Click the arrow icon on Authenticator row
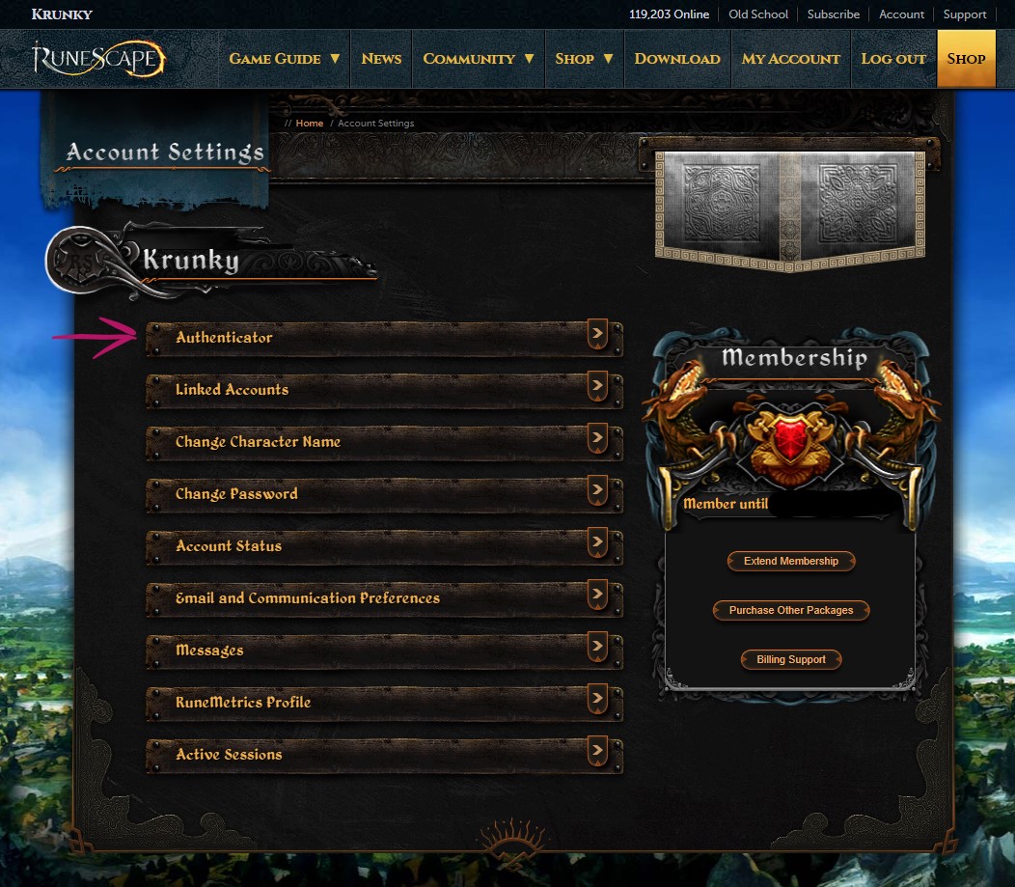The width and height of the screenshot is (1015, 887). coord(597,333)
